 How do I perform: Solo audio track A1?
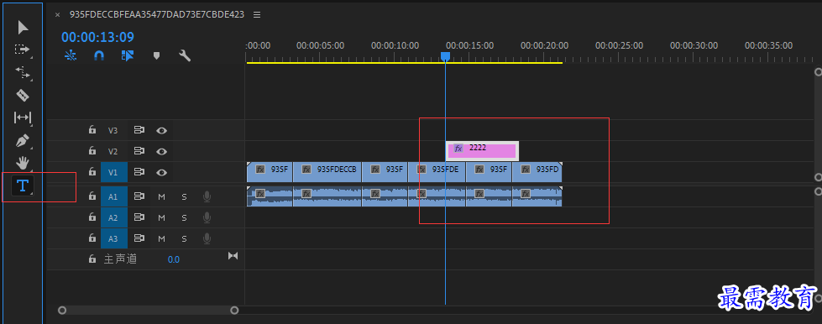[x=184, y=196]
